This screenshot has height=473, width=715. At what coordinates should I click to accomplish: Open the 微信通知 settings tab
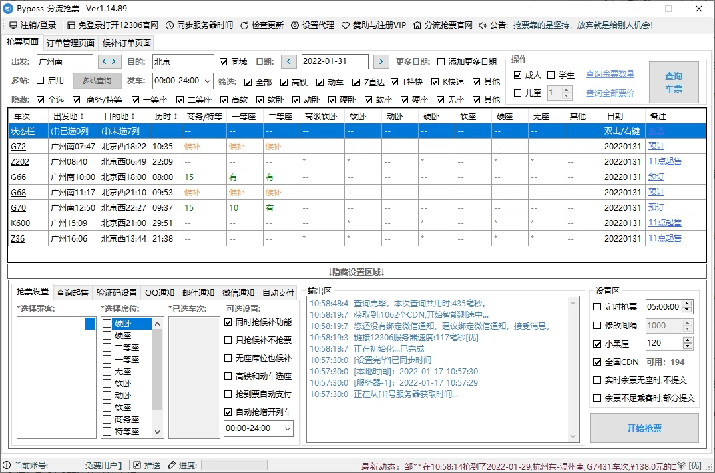click(x=238, y=292)
